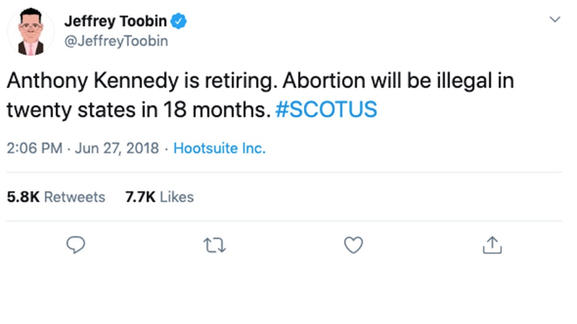
Task: Open the Jeffrey Toobin display name link
Action: [115, 21]
